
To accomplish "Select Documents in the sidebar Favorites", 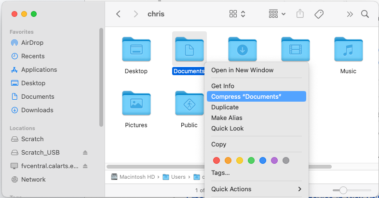I will coord(33,97).
